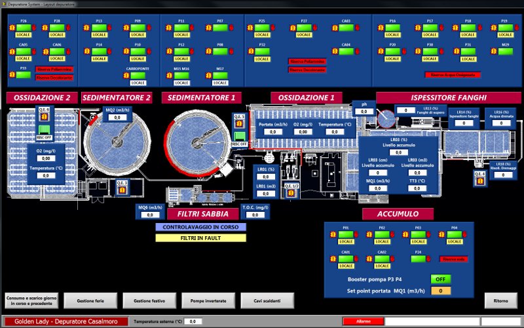Viewport: 524px width, 328px height.
Task: Toggle the P24 green status bar
Action: coord(418,258)
